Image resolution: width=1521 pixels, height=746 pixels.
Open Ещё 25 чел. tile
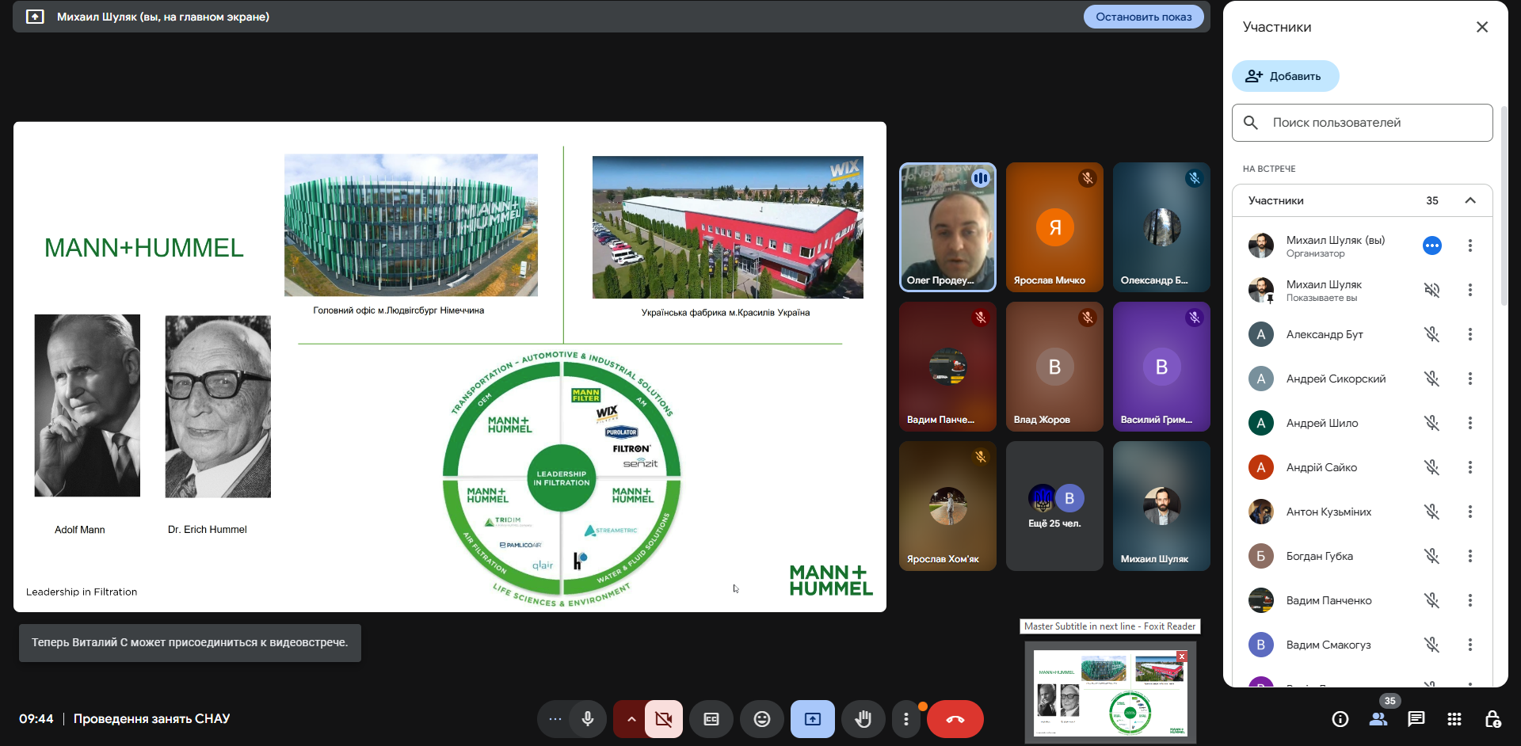tap(1054, 506)
